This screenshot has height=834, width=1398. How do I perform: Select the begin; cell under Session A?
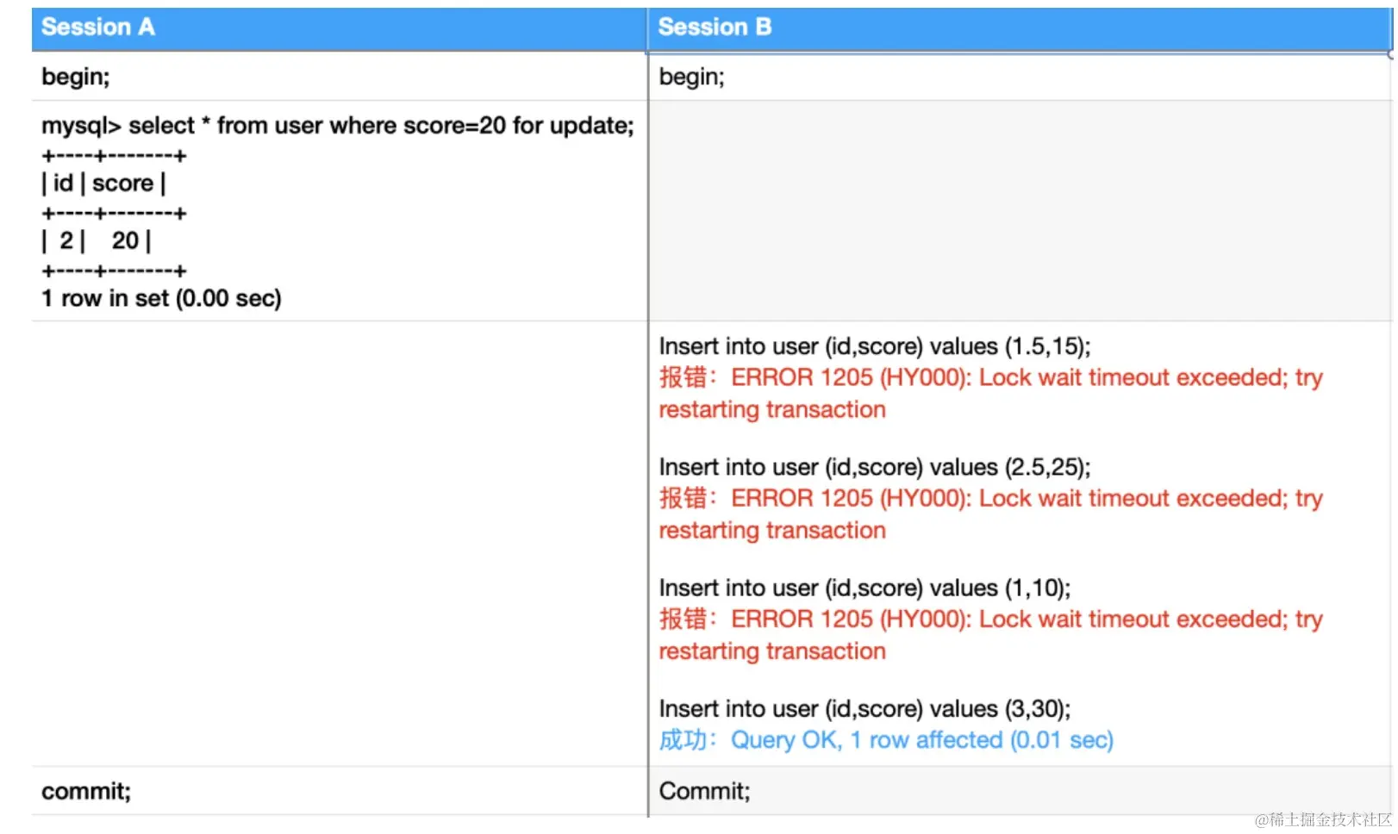coord(76,77)
